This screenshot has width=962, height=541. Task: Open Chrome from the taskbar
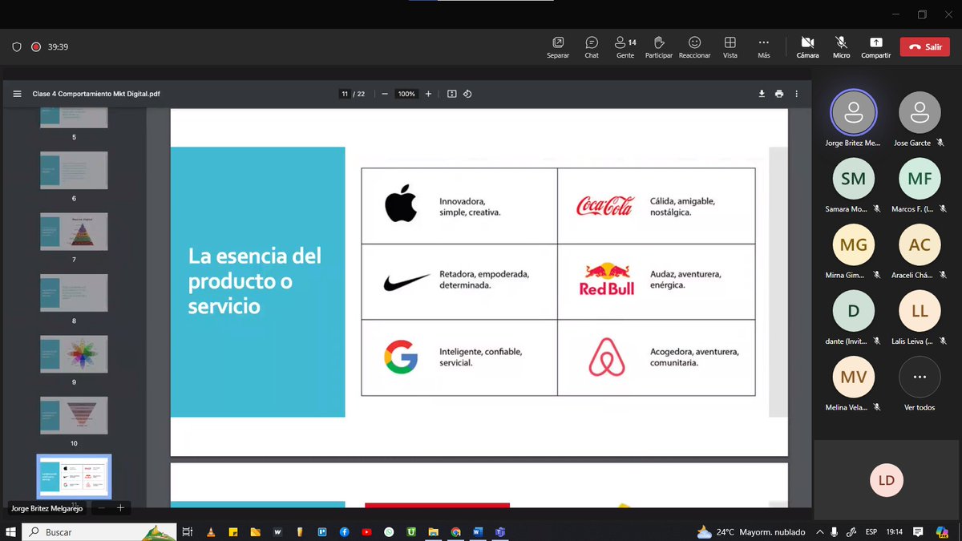[x=455, y=532]
